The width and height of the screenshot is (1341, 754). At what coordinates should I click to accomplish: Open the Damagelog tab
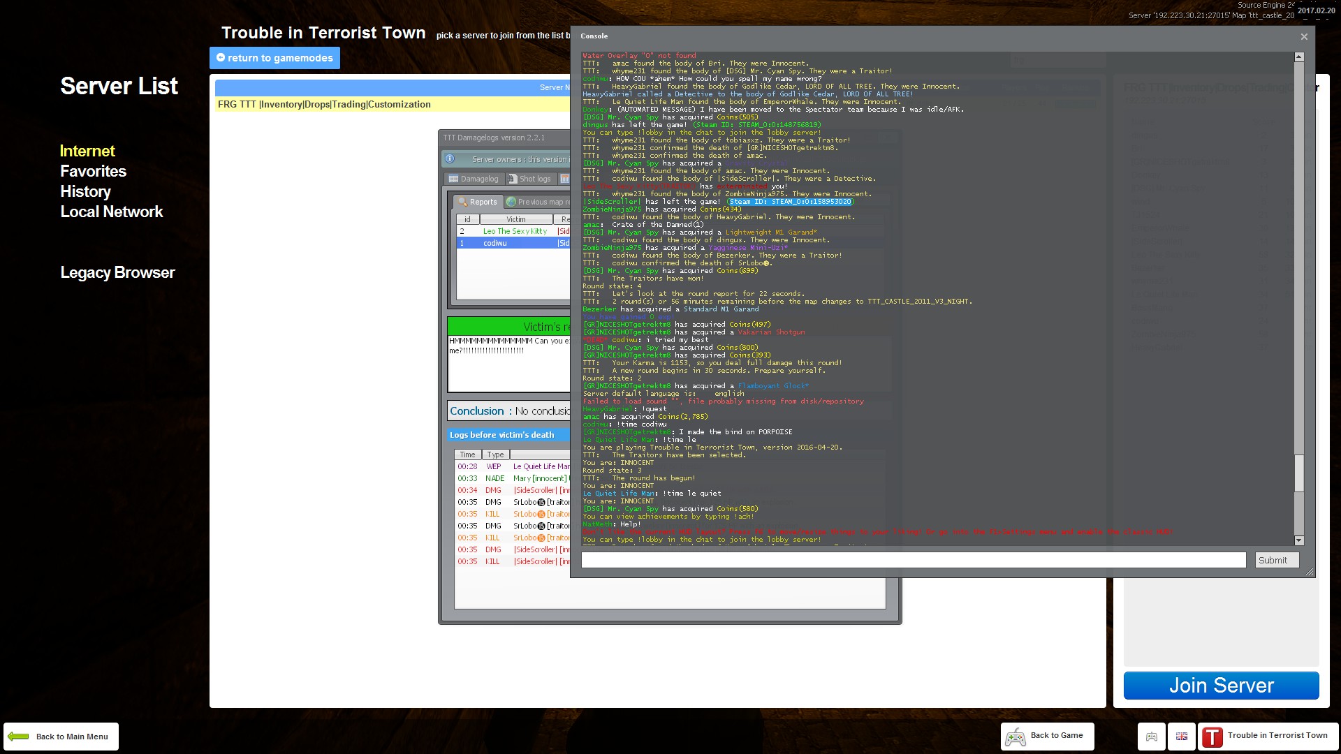coord(474,179)
